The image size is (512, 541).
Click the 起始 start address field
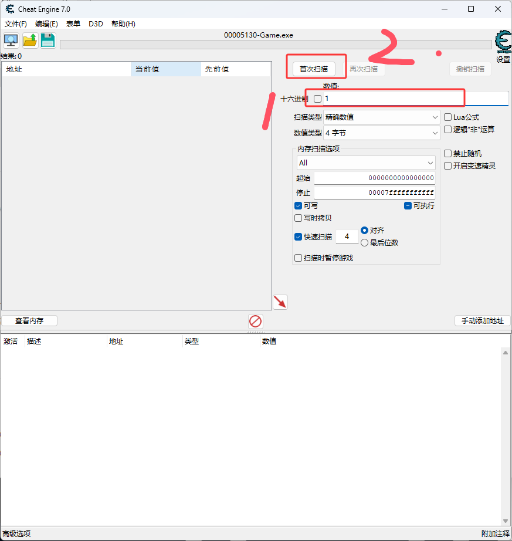click(x=374, y=178)
